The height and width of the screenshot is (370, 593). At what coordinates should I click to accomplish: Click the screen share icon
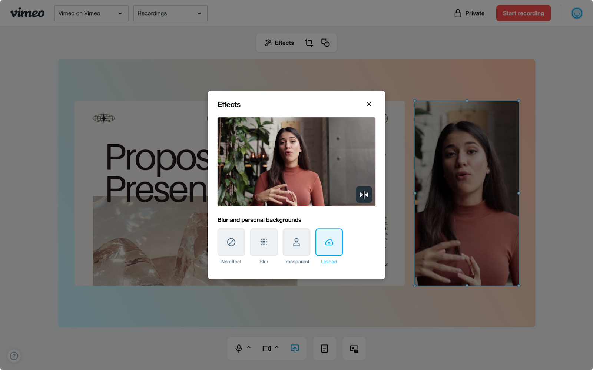tap(295, 349)
